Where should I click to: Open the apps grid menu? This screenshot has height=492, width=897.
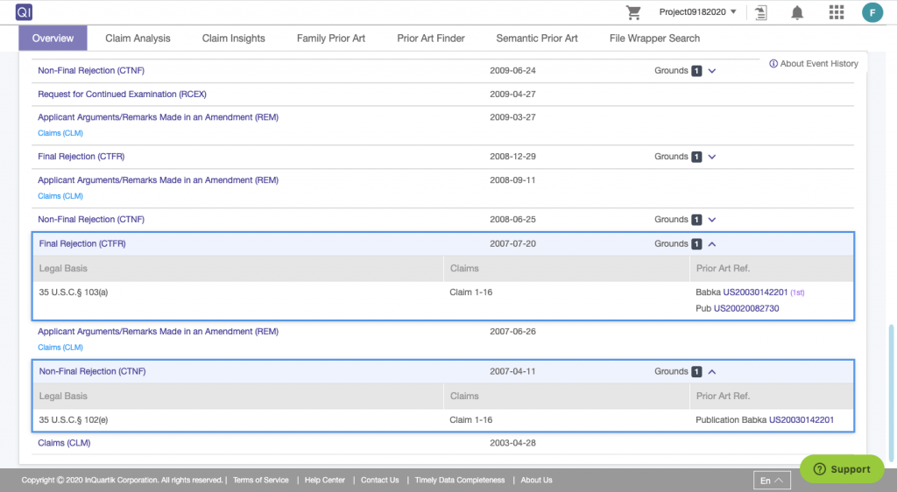coord(836,12)
